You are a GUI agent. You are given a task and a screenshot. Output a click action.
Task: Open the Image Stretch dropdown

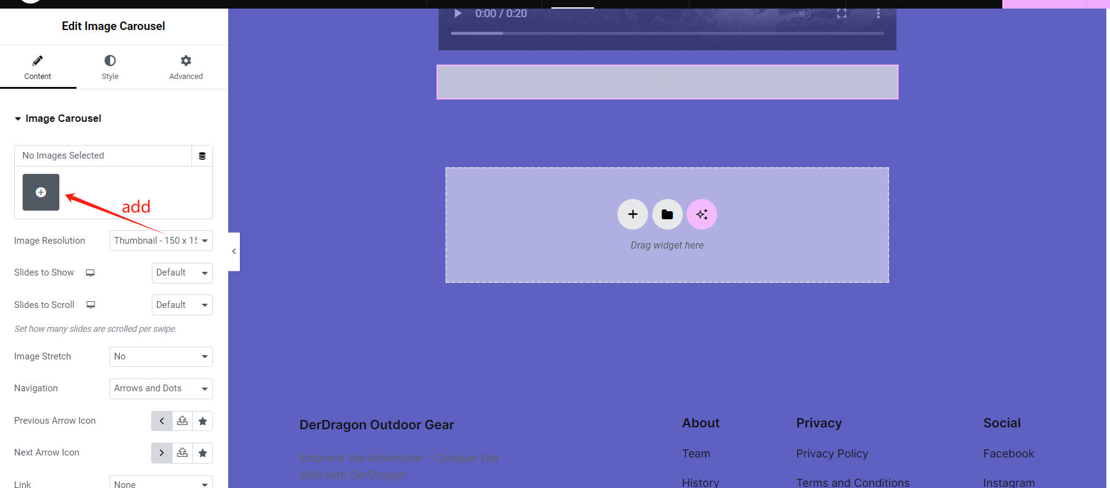coord(161,356)
